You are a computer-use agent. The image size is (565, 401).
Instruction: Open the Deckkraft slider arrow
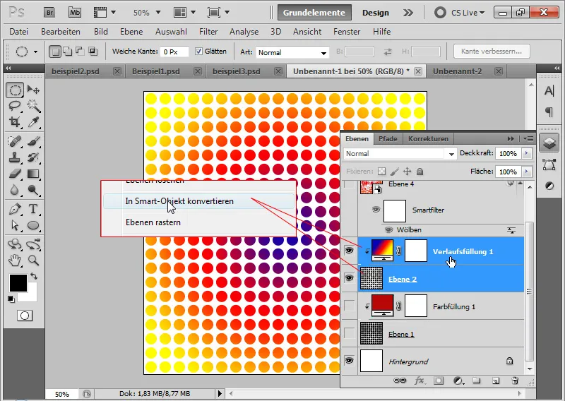tap(526, 153)
